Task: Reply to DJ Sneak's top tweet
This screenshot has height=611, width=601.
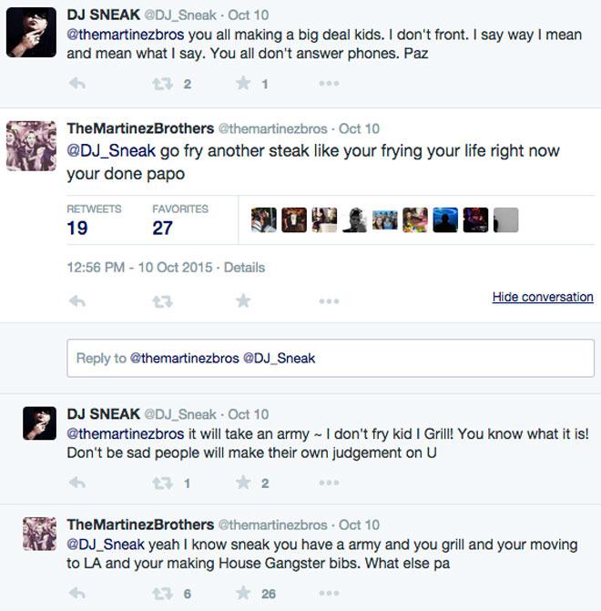Action: pos(77,84)
